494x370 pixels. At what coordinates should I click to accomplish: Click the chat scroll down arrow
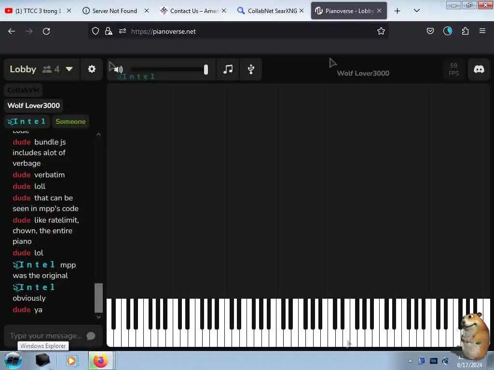[x=98, y=317]
